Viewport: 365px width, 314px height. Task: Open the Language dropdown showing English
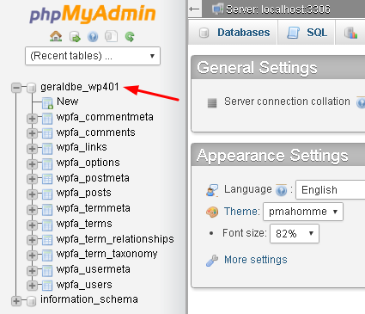tap(331, 190)
